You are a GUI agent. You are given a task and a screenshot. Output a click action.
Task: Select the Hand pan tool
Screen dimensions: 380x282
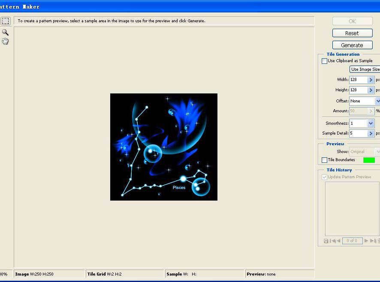5,41
